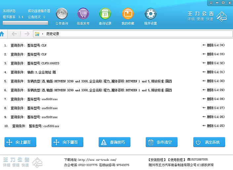This screenshot has width=233, height=170.
Task: Open download link http://www.cn-truck.com/
Action: coord(97,160)
